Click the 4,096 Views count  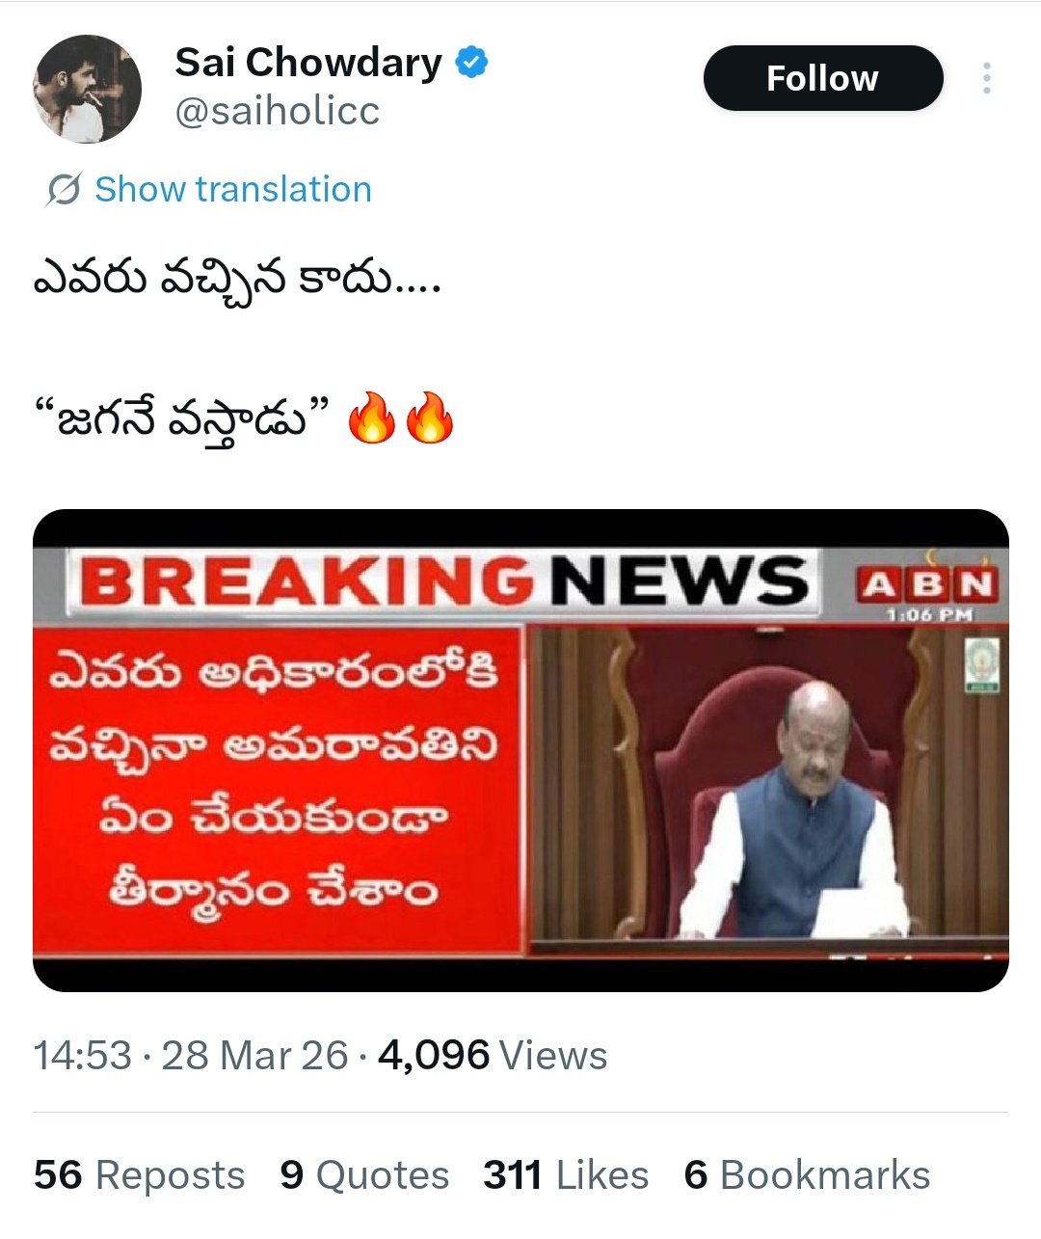pos(493,1055)
